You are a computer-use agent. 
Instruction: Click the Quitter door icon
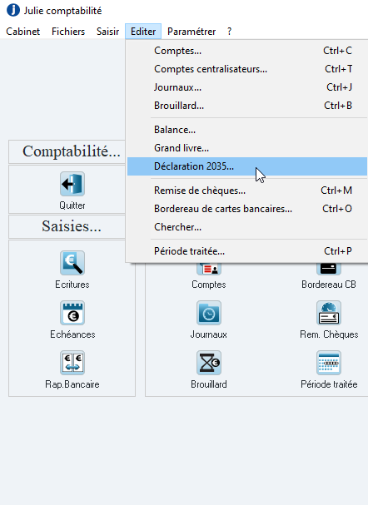(x=72, y=184)
